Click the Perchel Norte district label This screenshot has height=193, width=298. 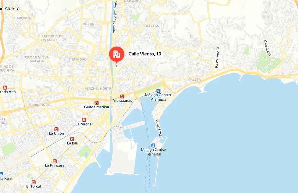(98, 89)
